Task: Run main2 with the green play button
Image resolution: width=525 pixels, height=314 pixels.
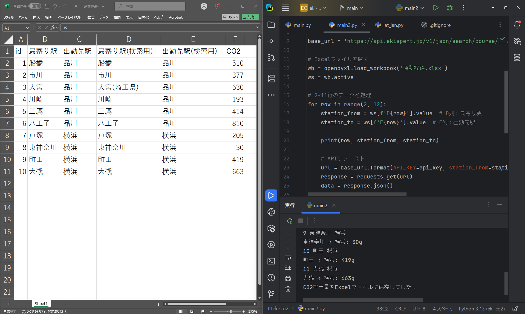Action: pyautogui.click(x=436, y=8)
